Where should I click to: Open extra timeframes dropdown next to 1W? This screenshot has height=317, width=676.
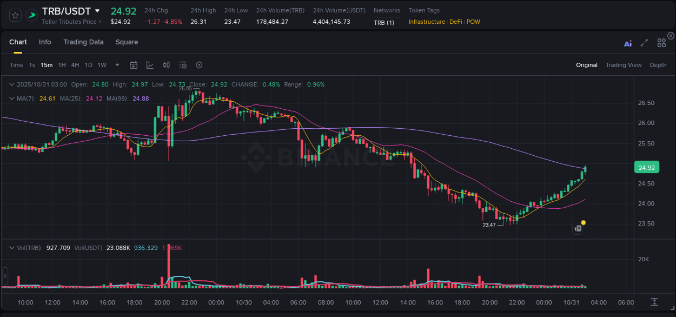pos(116,64)
